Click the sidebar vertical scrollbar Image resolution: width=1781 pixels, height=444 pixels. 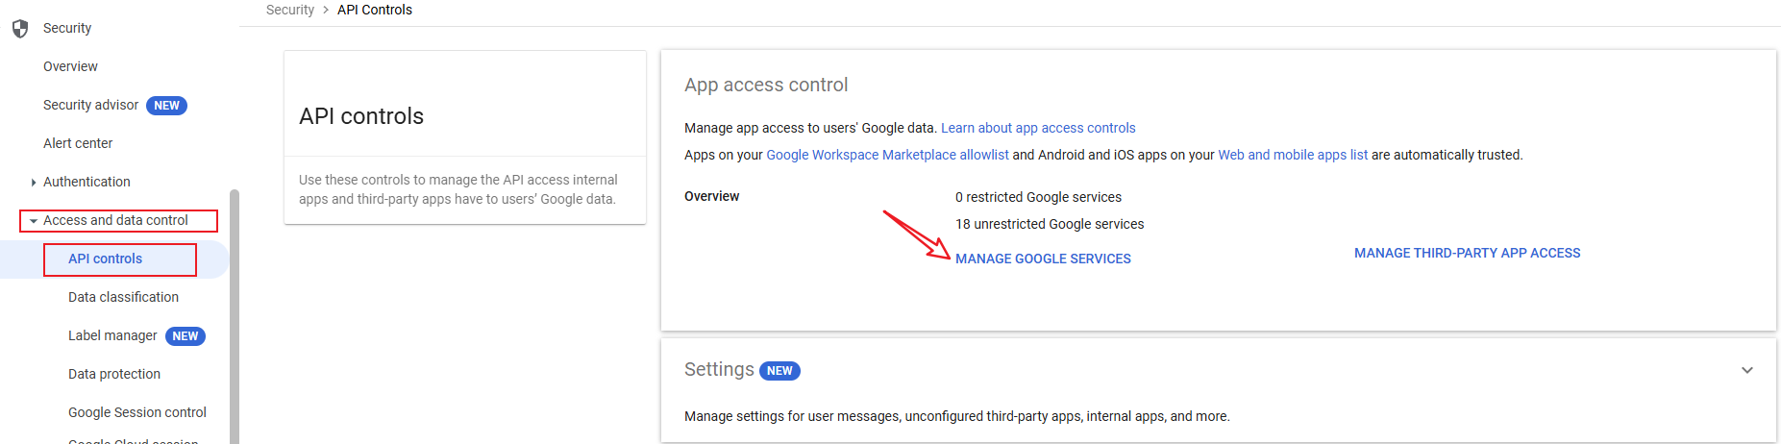(235, 317)
